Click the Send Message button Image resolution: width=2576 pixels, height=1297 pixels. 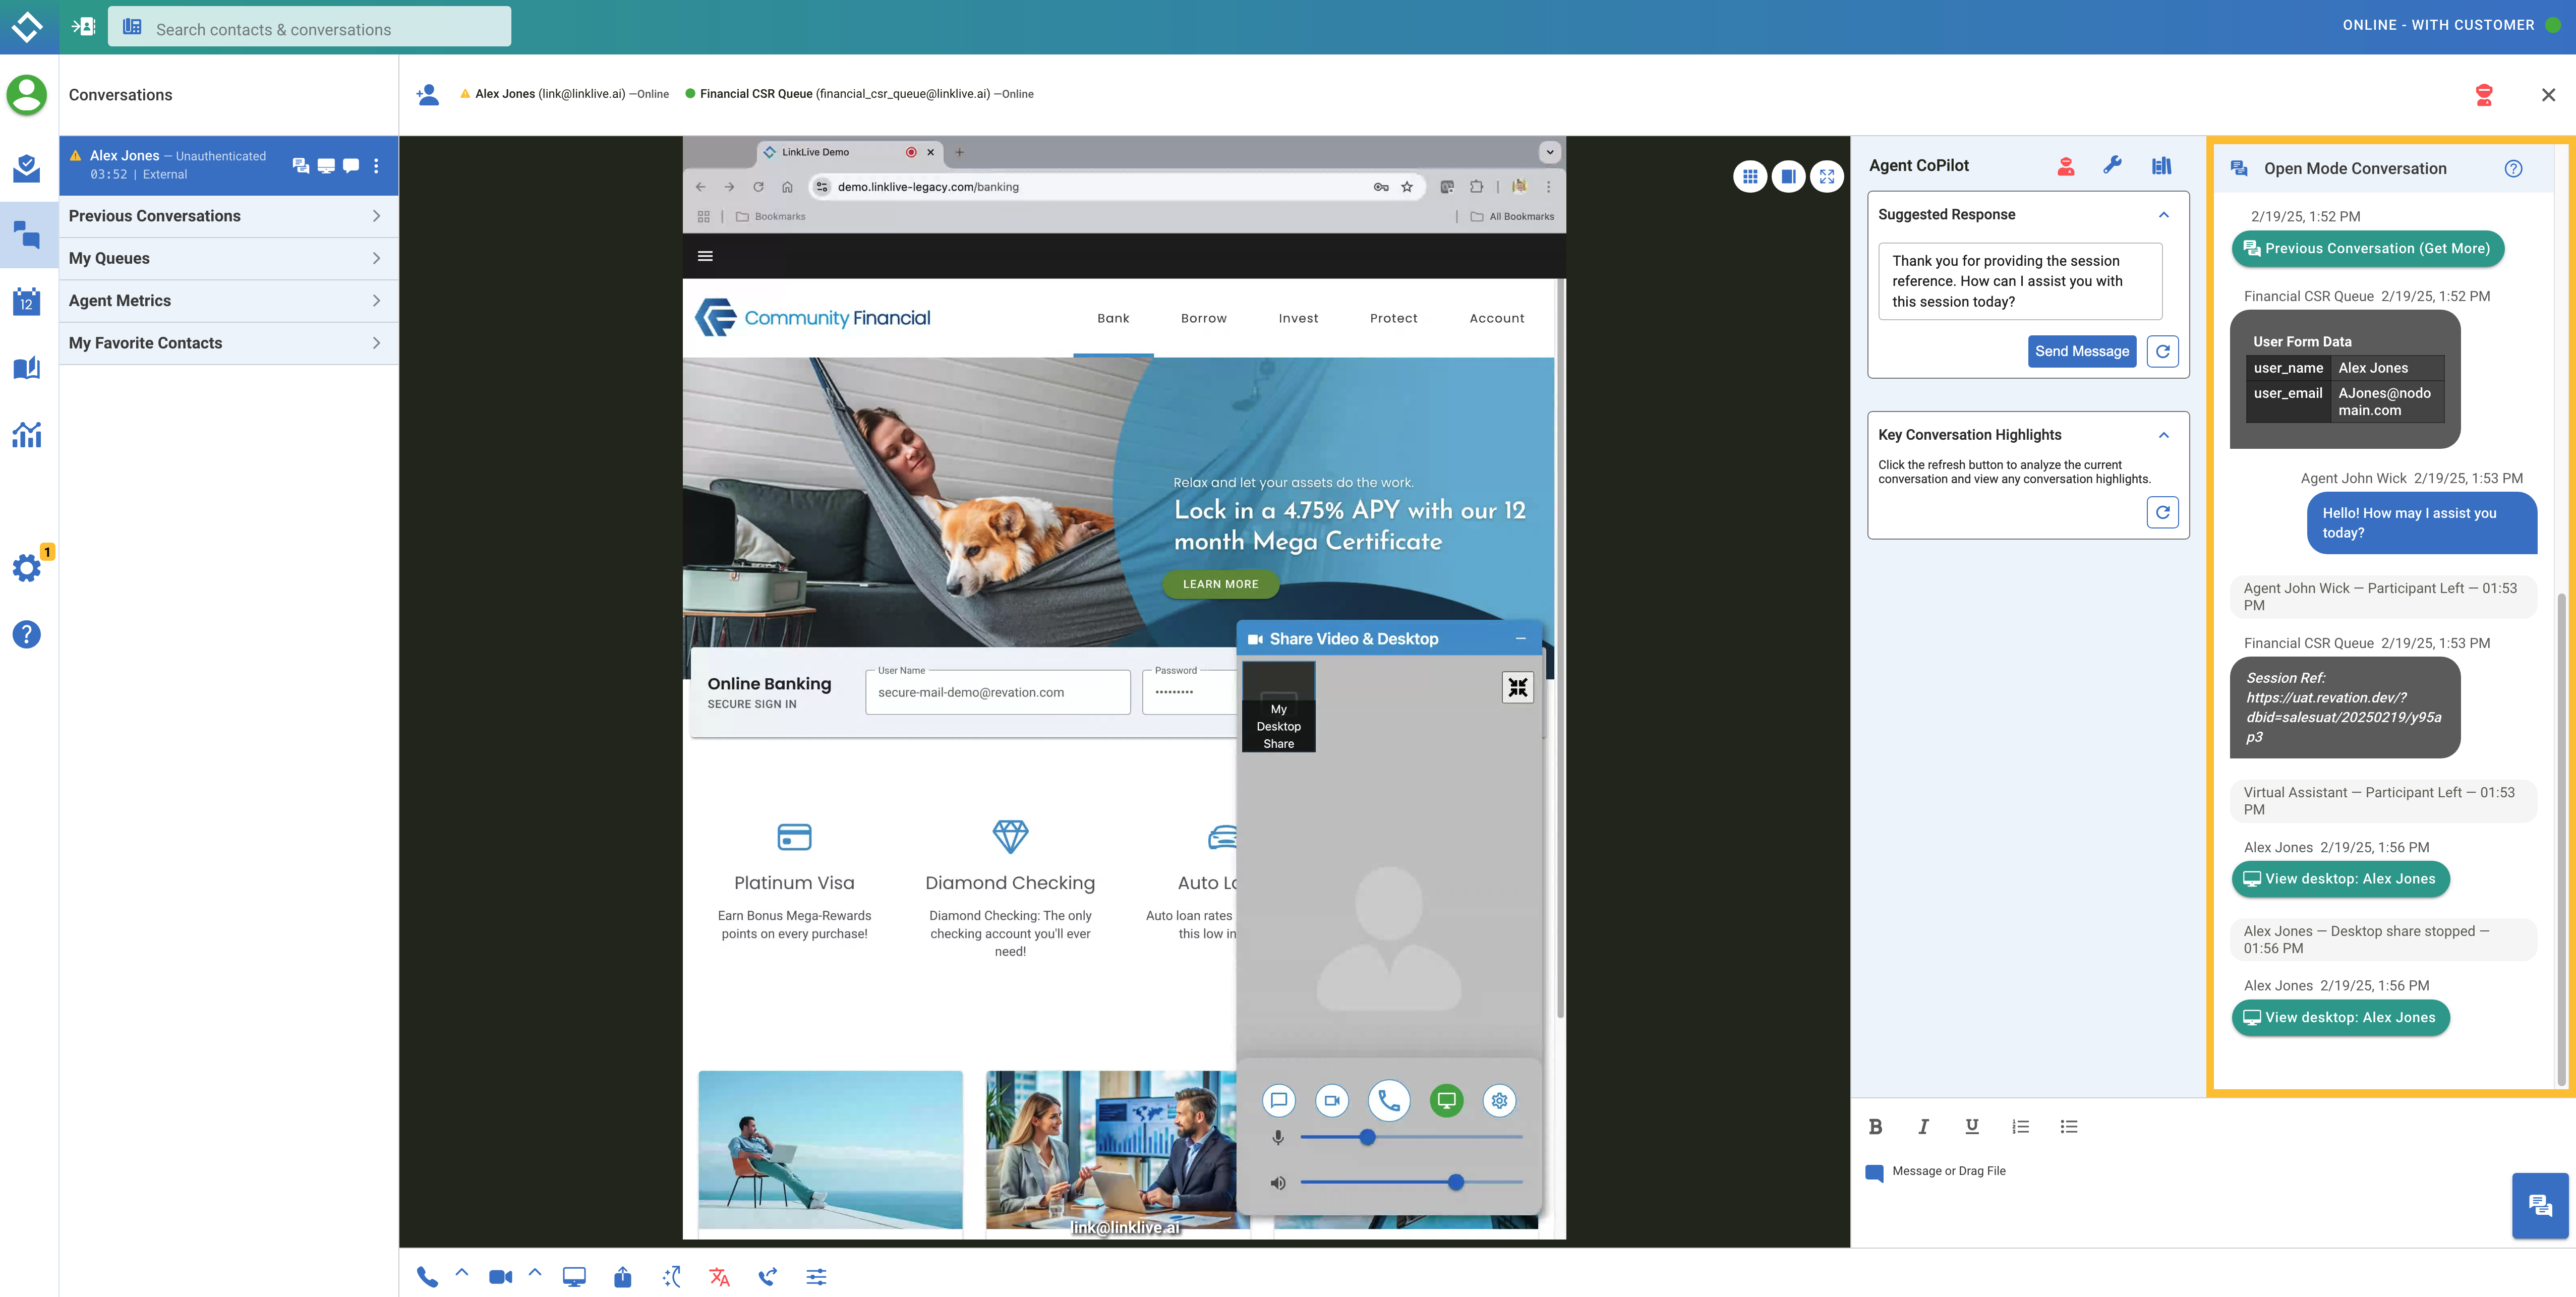[2081, 351]
